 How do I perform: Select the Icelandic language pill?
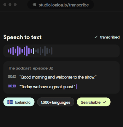pyautogui.click(x=19, y=102)
